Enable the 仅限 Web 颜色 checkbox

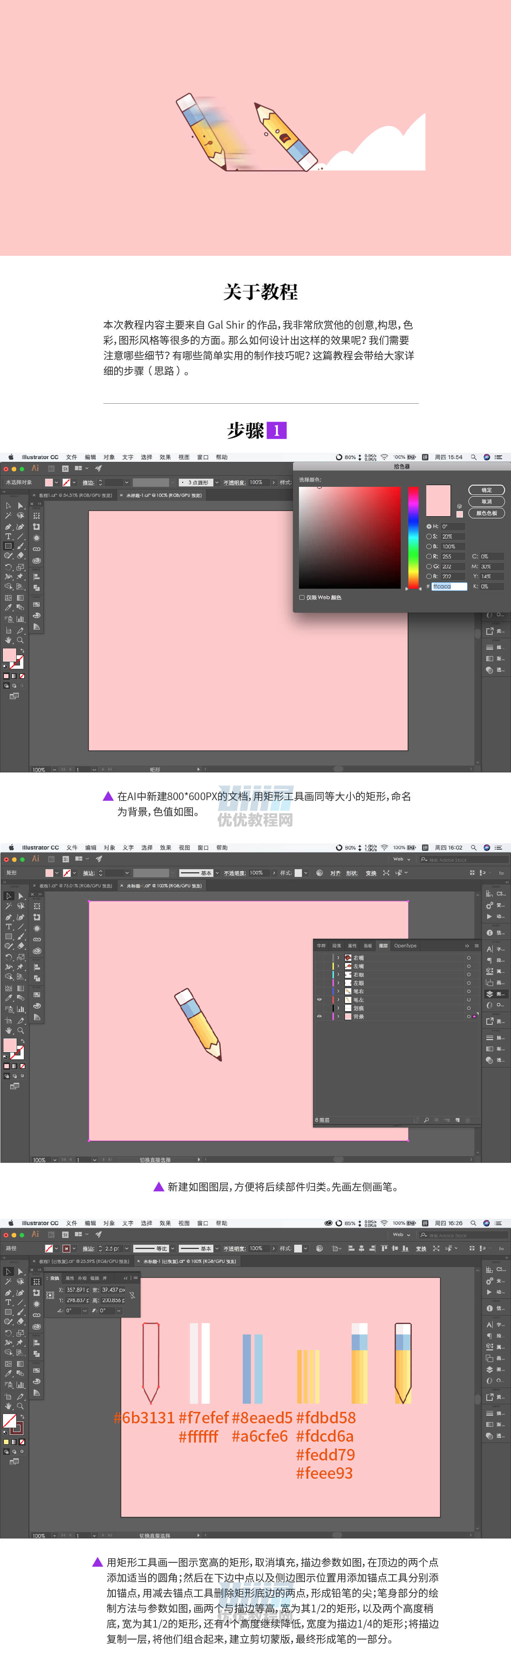302,597
